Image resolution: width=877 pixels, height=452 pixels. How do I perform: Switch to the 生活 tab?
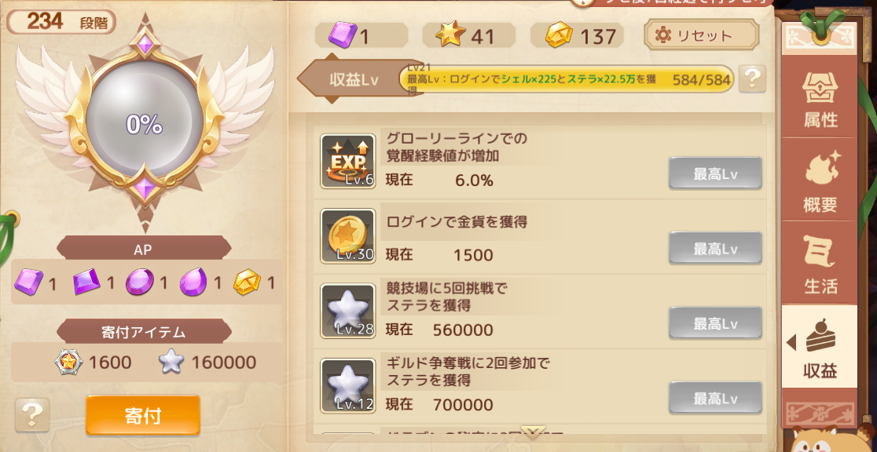click(x=820, y=263)
